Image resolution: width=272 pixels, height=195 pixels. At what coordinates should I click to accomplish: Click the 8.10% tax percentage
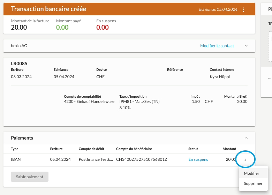(x=125, y=108)
